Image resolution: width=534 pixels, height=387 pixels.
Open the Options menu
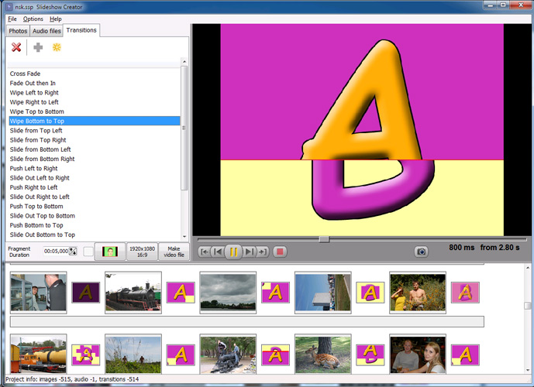pyautogui.click(x=33, y=19)
